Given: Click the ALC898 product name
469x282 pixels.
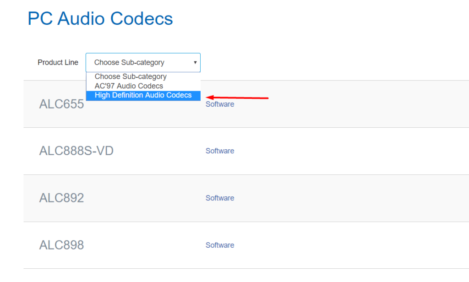Looking at the screenshot, I should click(62, 245).
